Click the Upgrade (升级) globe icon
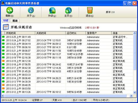Viewport: 138px width, 103px height. coord(52,10)
